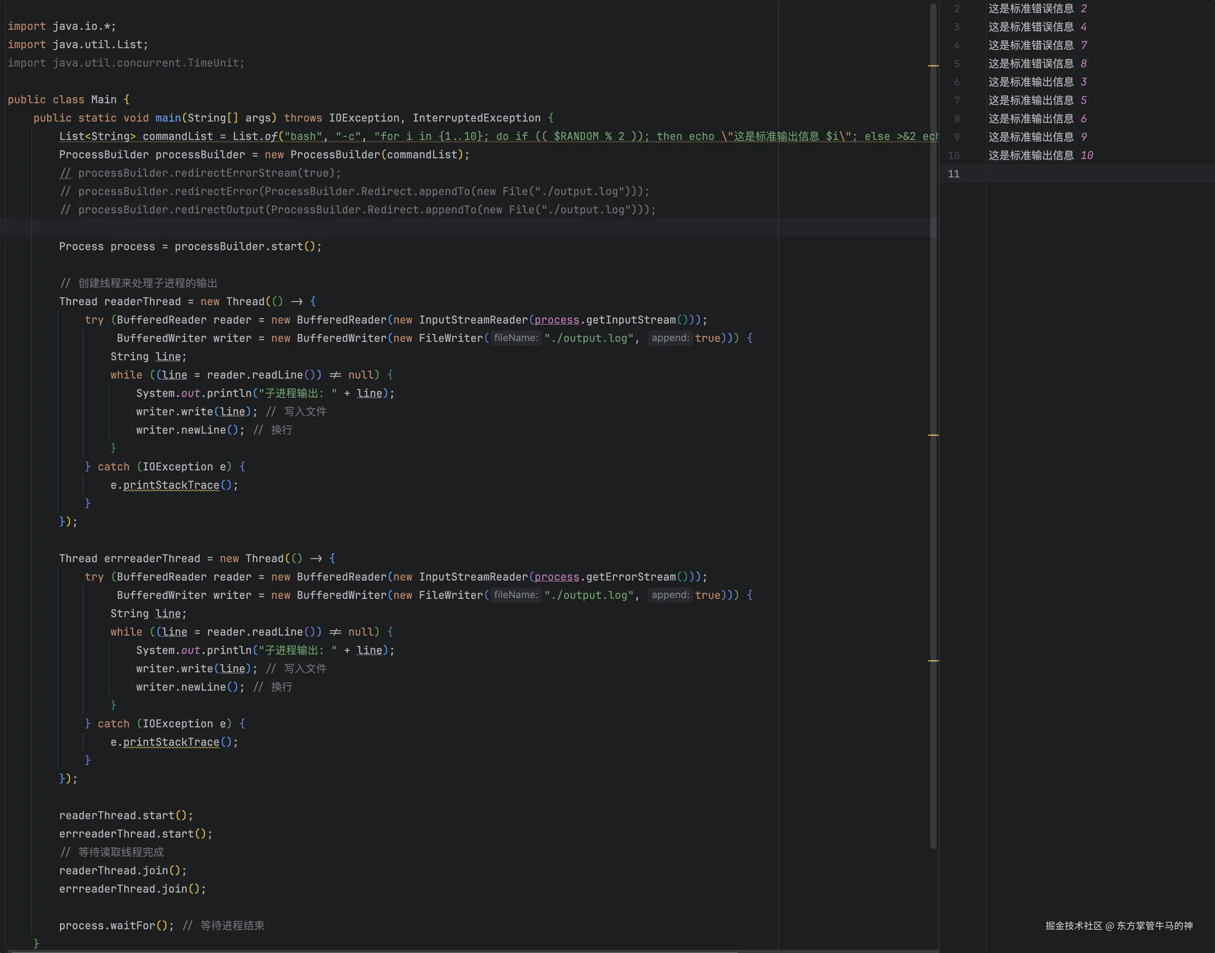Click the top yellow warning stripe marker

pos(933,66)
